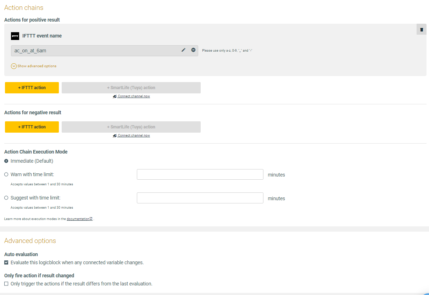Click the Advanced options heading
Viewport: 429px width, 295px height.
point(30,241)
